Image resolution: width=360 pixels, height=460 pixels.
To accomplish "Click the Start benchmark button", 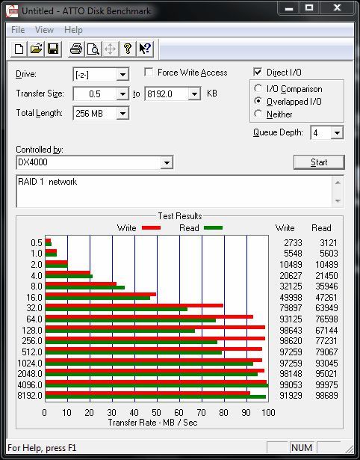I will coord(319,162).
